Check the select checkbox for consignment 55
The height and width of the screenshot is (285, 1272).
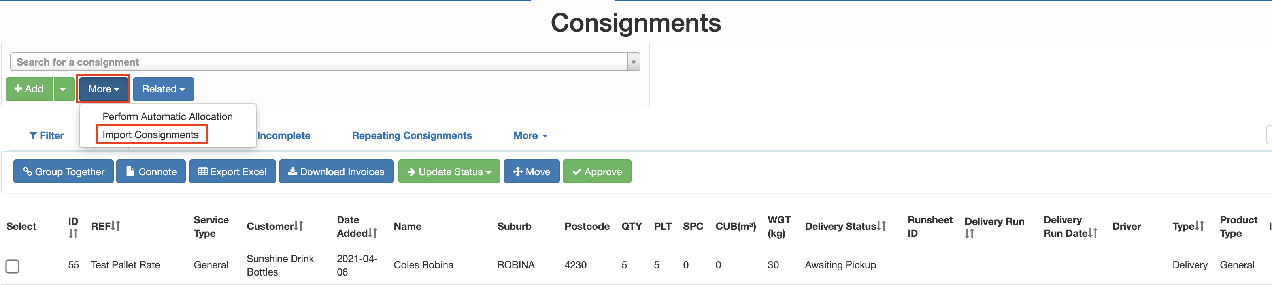(x=13, y=266)
